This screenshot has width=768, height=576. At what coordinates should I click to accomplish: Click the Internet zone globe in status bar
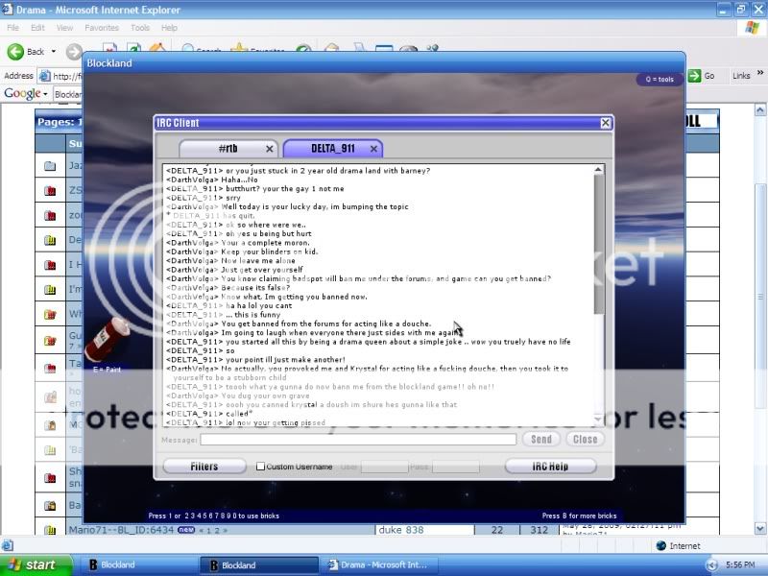pos(660,545)
